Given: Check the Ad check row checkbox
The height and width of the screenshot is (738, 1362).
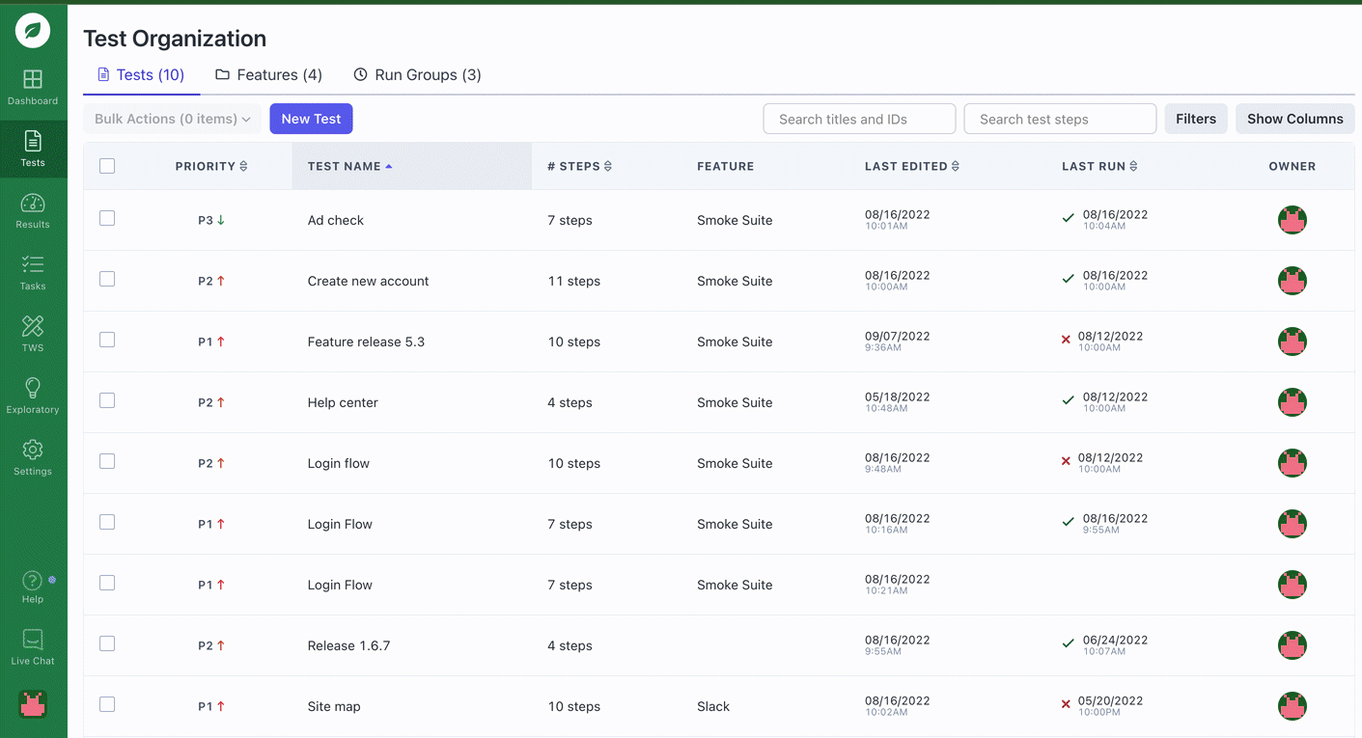Looking at the screenshot, I should (x=107, y=218).
